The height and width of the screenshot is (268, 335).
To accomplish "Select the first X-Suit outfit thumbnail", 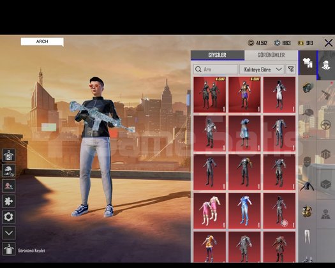I will (209, 94).
